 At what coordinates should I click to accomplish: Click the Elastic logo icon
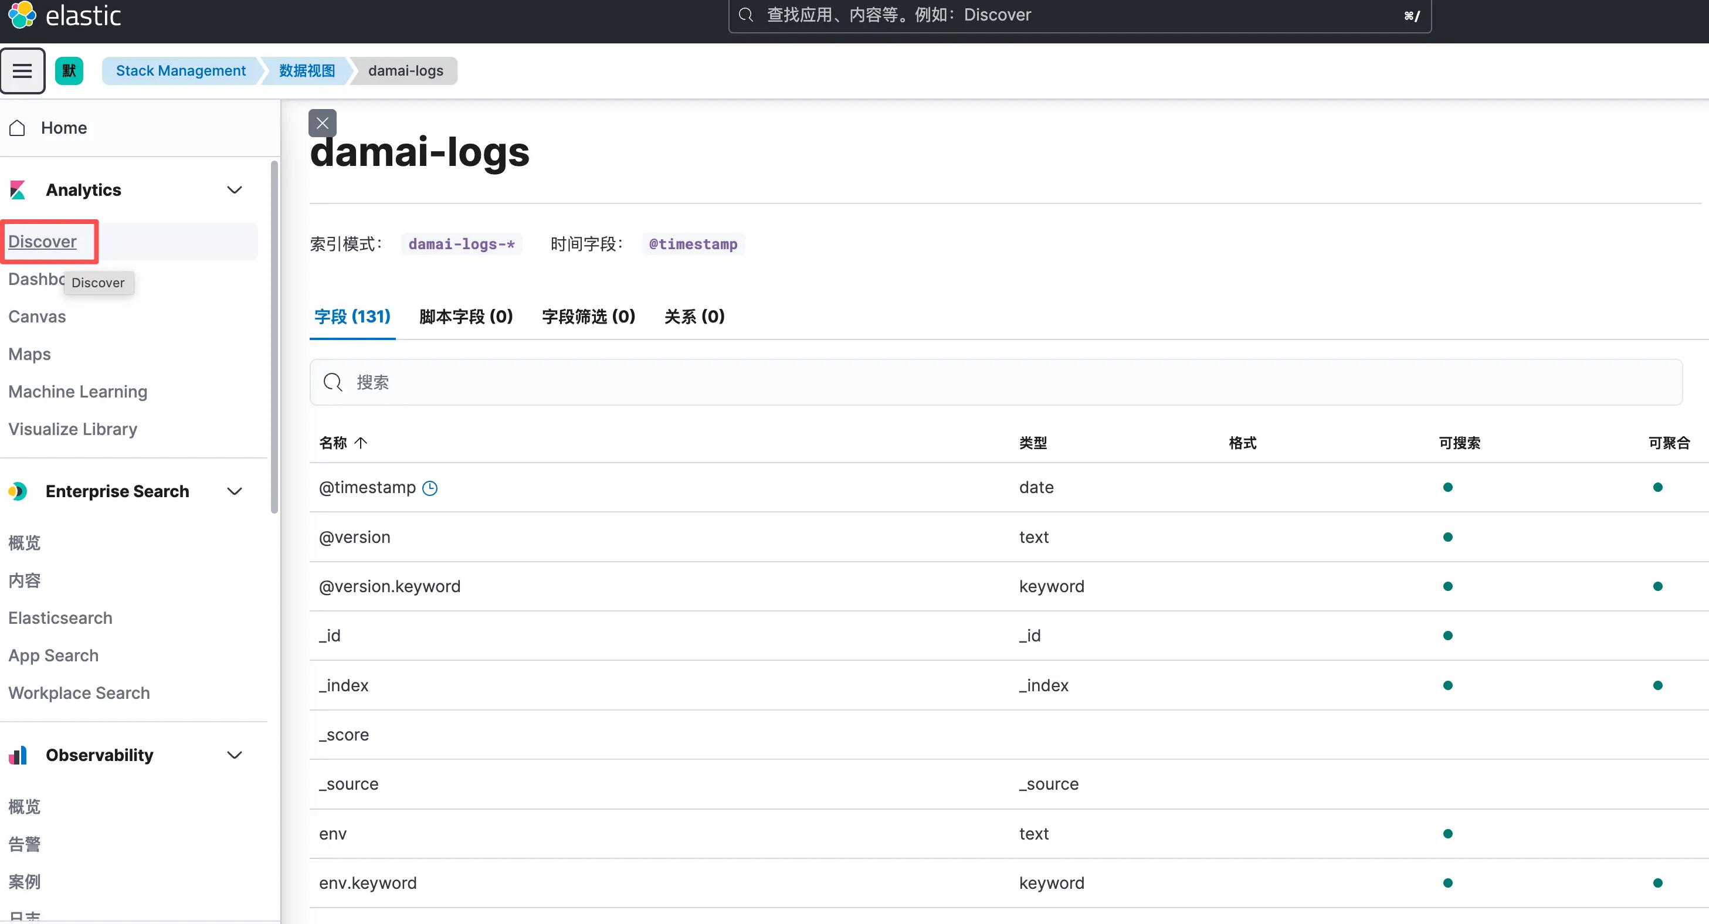click(22, 15)
